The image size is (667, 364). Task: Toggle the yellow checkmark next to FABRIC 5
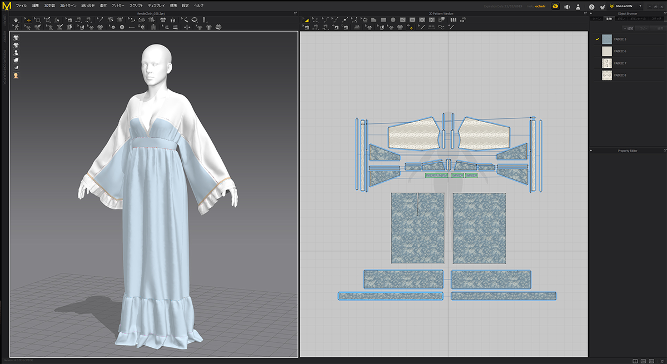(597, 39)
